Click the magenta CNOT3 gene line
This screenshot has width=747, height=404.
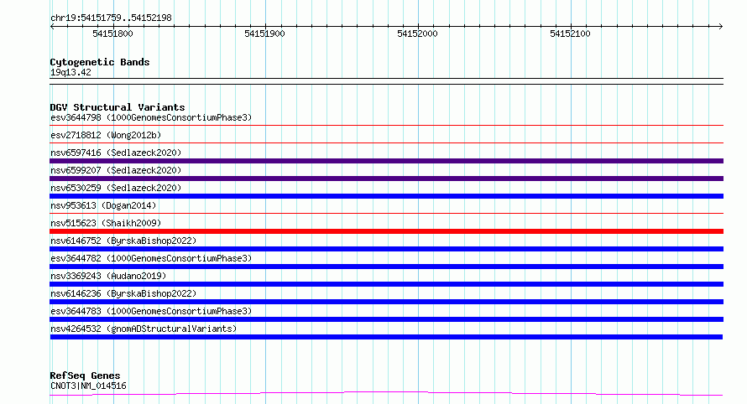point(386,393)
